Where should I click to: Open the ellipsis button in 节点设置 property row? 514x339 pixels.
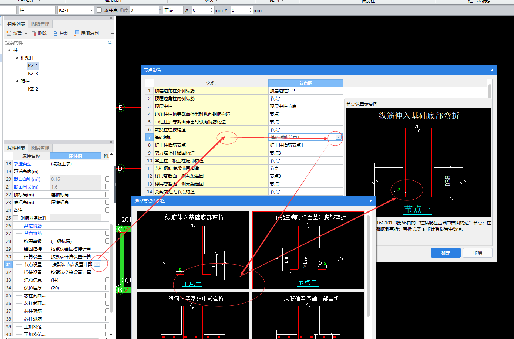tap(97, 264)
